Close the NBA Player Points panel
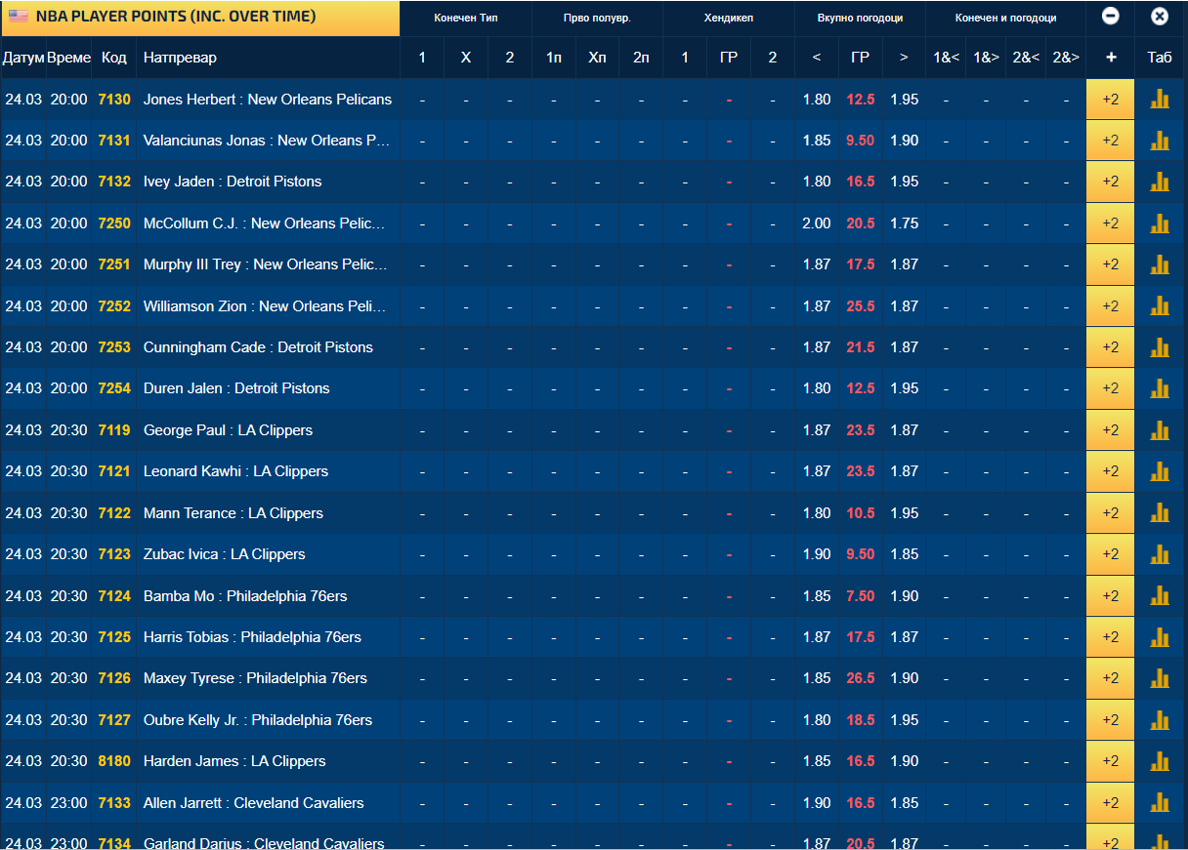Viewport: 1188px width, 850px height. click(1160, 17)
